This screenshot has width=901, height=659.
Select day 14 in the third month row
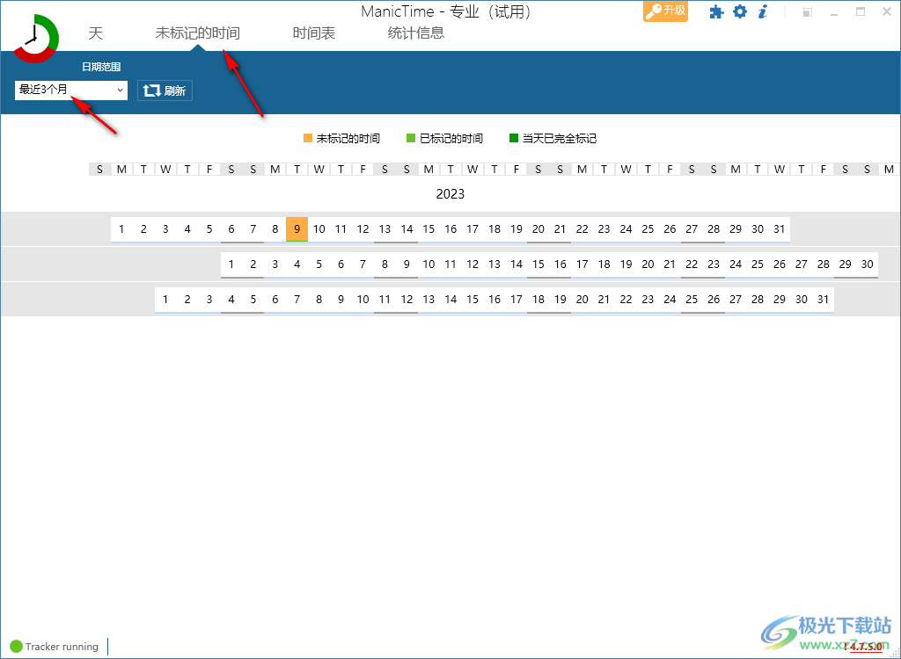[x=450, y=299]
